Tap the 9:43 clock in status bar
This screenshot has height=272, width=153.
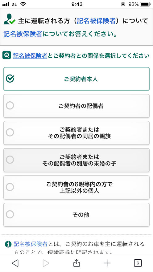click(77, 4)
